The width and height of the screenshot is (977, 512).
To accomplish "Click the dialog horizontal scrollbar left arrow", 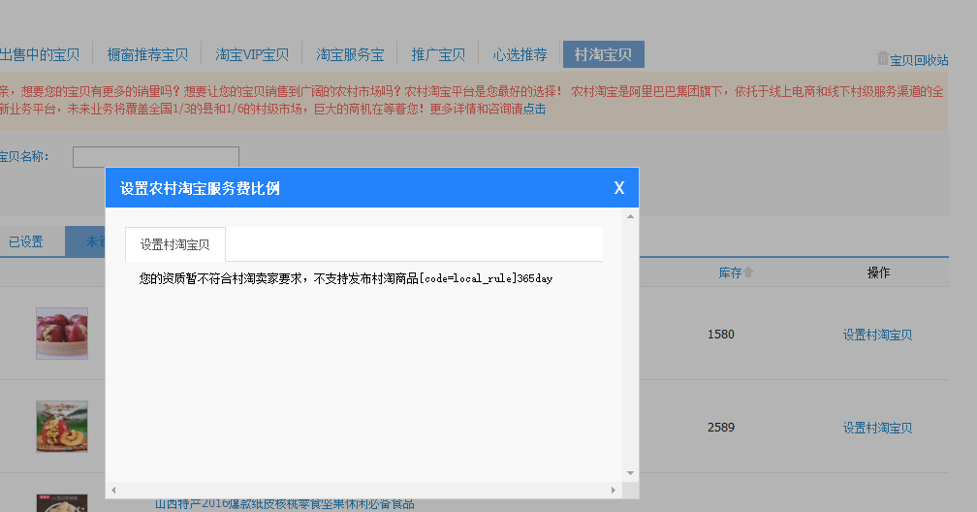I will [113, 490].
